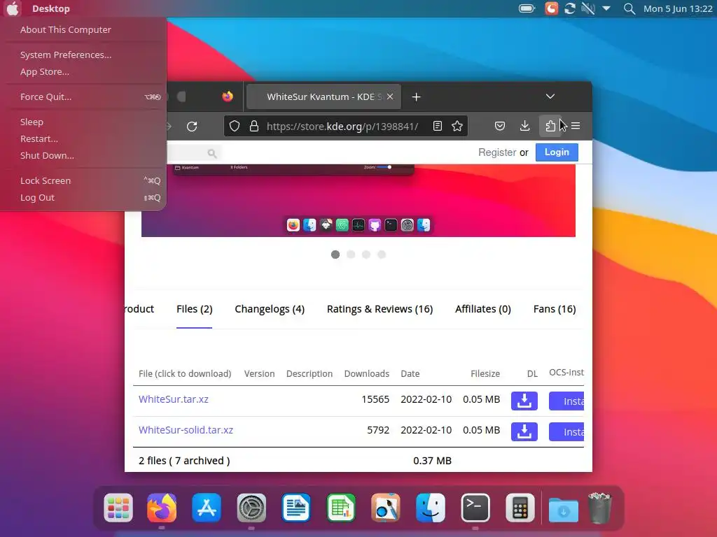The width and height of the screenshot is (717, 537).
Task: Select the first carousel dot
Action: 335,255
